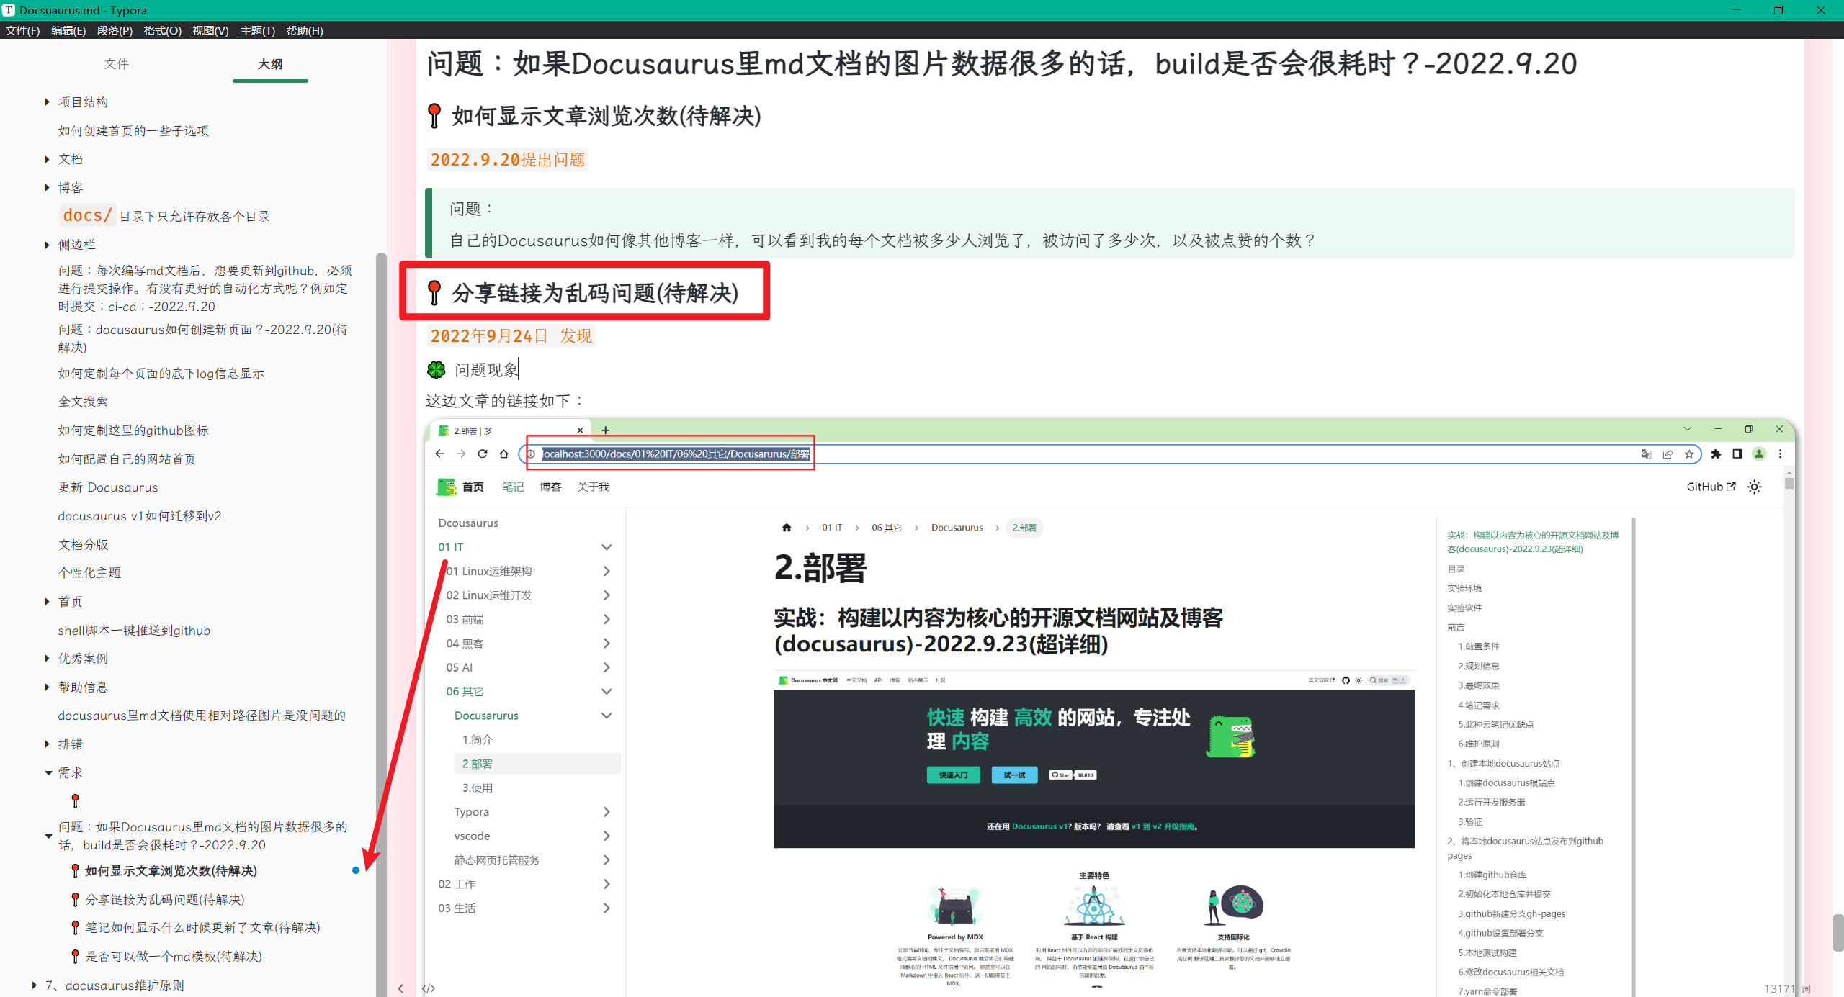The image size is (1844, 997).
Task: Click the bookmark star in embedded browser address bar
Action: click(1689, 454)
